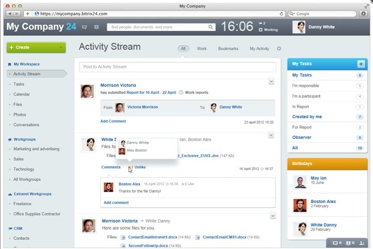Click the clock icon beside Work reports
The width and height of the screenshot is (373, 249).
pyautogui.click(x=181, y=92)
